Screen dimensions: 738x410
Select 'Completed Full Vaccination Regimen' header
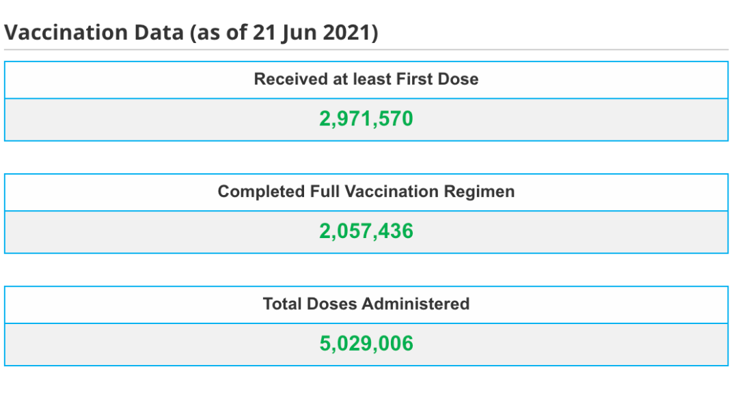click(x=366, y=192)
